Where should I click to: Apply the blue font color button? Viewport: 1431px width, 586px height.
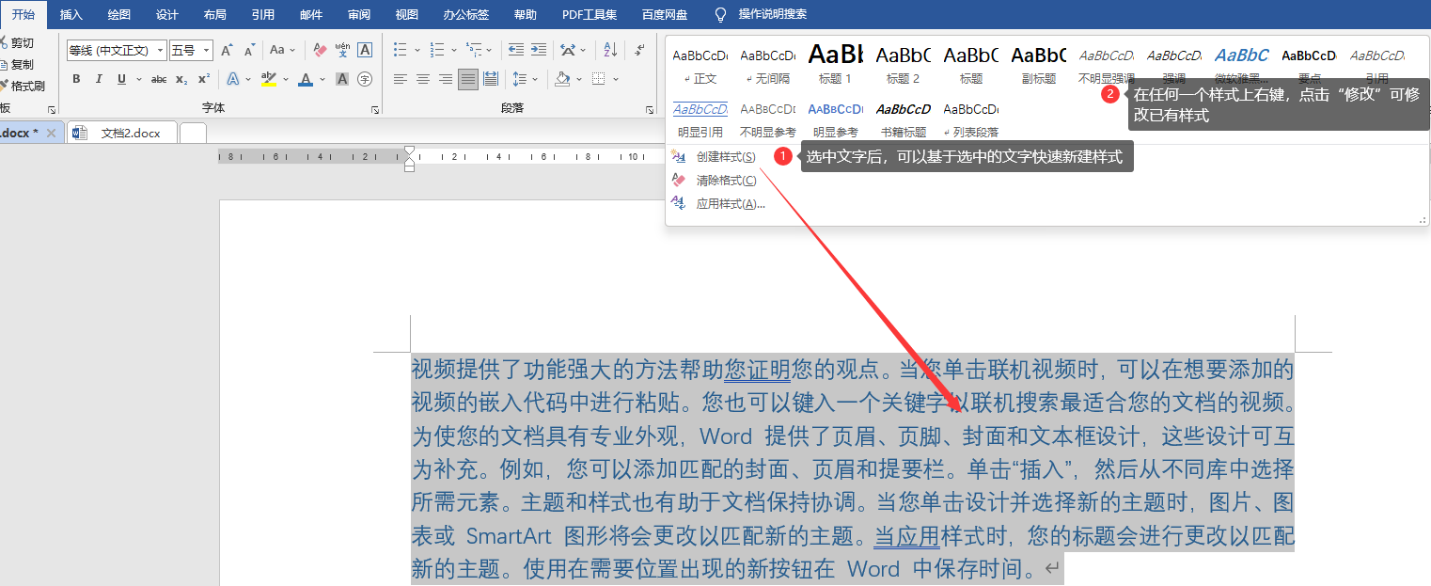(x=306, y=79)
